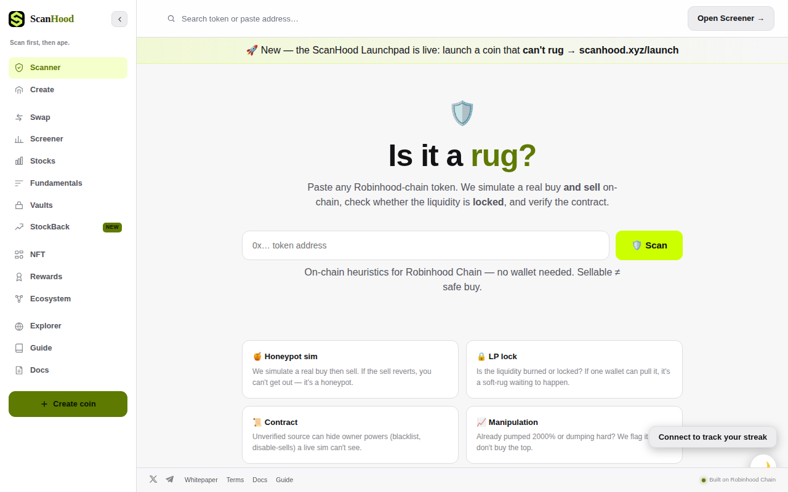Select the Manipulation card
Screen dimensions: 788x492
pos(574,435)
